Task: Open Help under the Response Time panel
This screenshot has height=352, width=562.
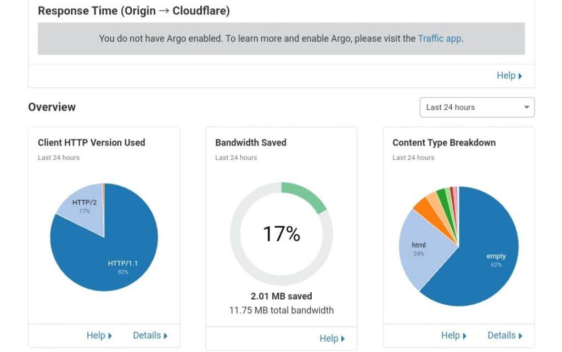Action: 509,76
